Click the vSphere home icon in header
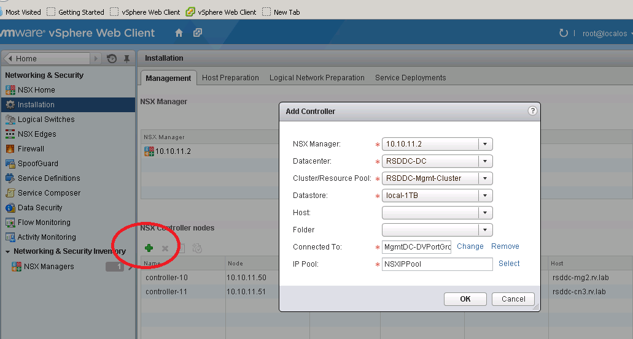Screen dimensions: 633x339 179,33
